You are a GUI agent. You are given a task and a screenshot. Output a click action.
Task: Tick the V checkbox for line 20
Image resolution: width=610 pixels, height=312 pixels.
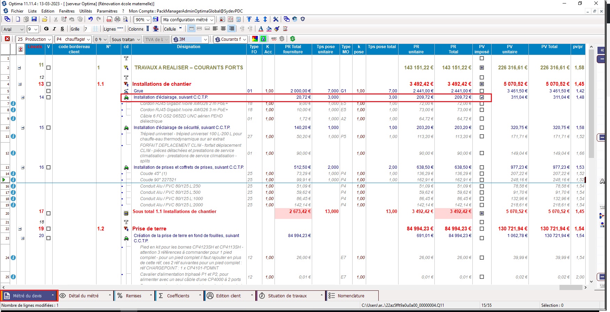(x=48, y=238)
